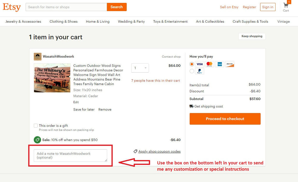Click the Visa card icon

200,64
